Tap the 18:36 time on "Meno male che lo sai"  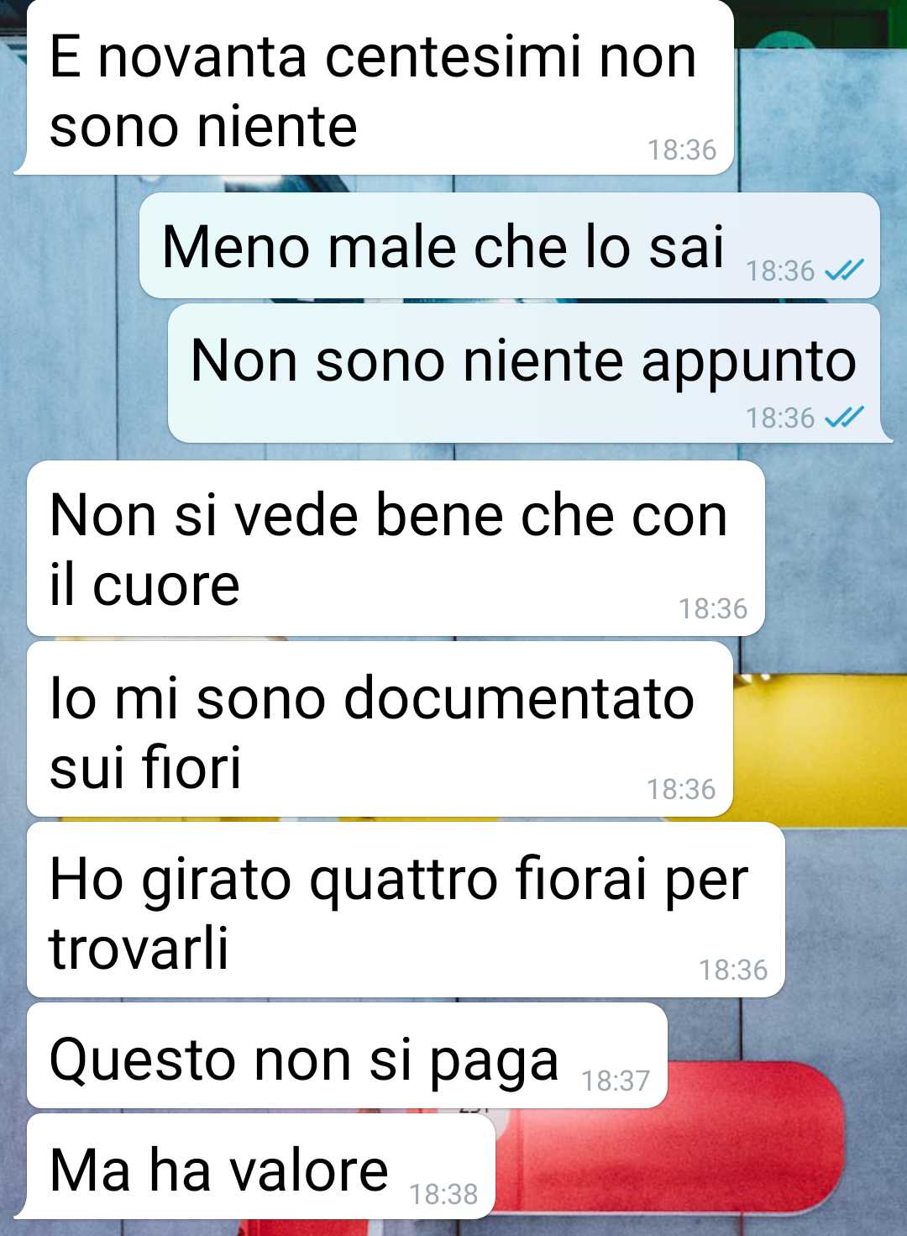(x=780, y=271)
